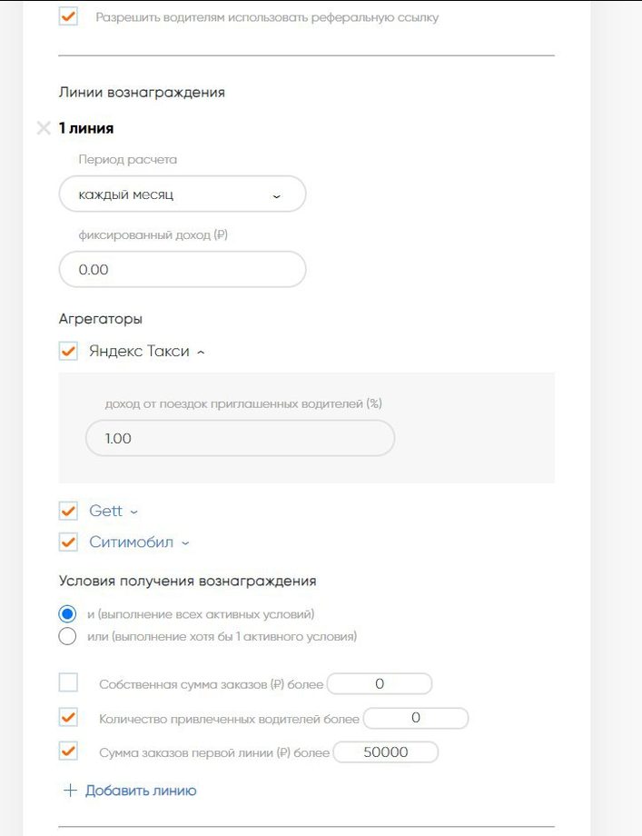Click the attracted drivers count number field
Screen dimensions: 642x836
[x=415, y=719]
